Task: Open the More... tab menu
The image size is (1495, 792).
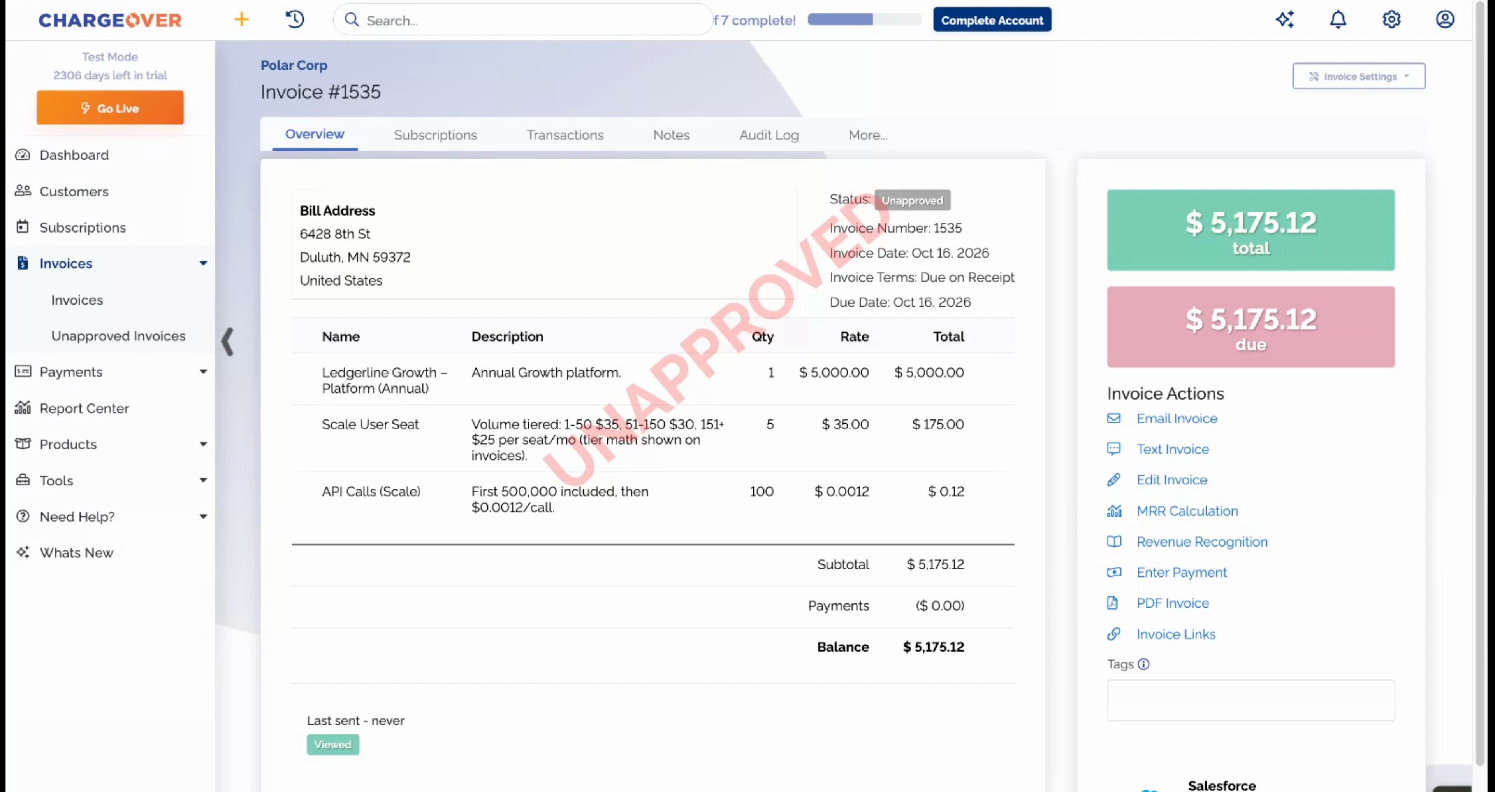Action: 868,135
